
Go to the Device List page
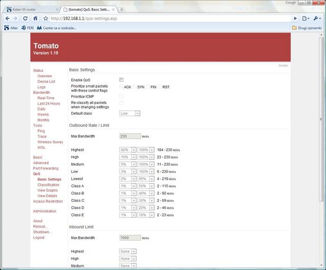46,82
